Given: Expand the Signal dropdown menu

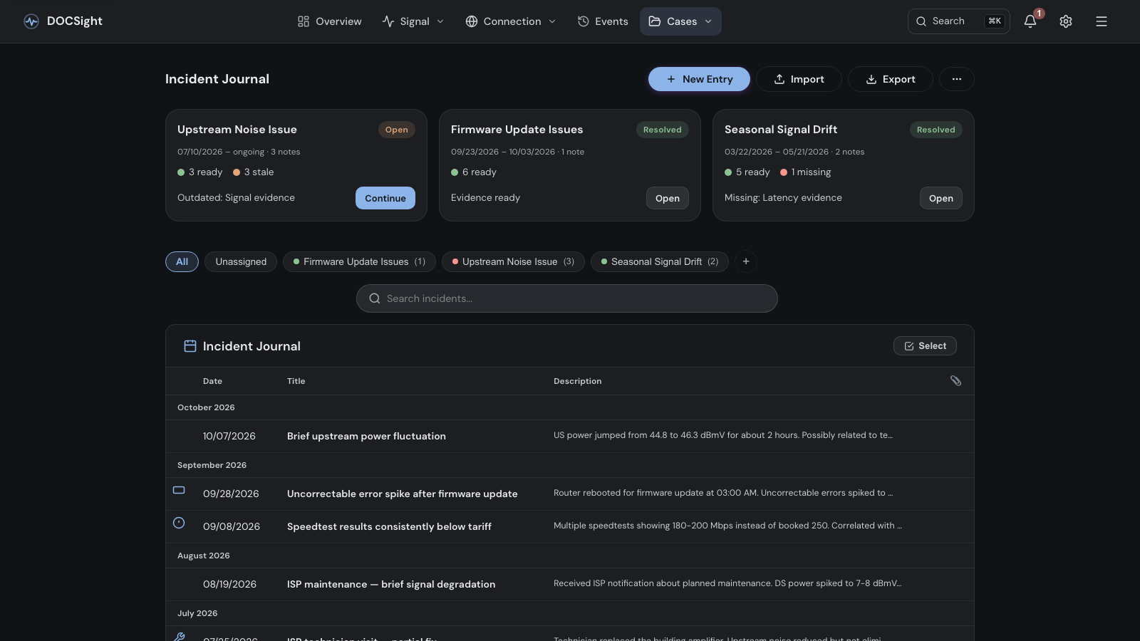Looking at the screenshot, I should pyautogui.click(x=413, y=21).
